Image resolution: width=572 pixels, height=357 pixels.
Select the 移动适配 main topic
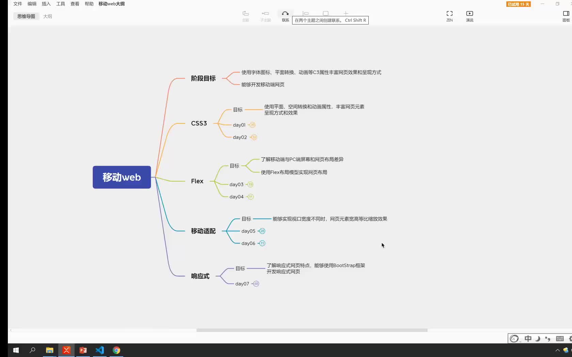[203, 231]
